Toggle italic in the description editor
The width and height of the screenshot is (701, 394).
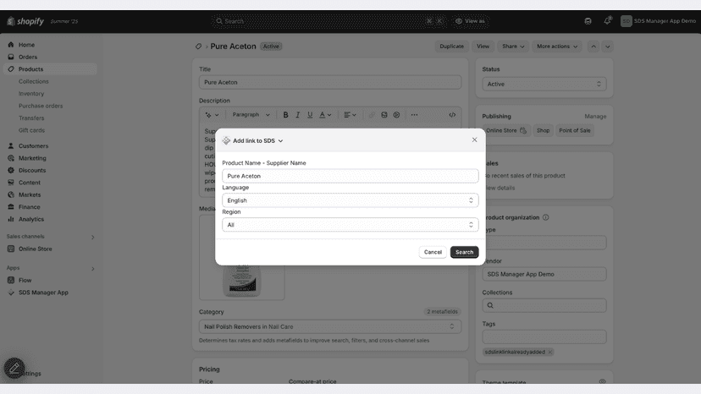click(297, 115)
